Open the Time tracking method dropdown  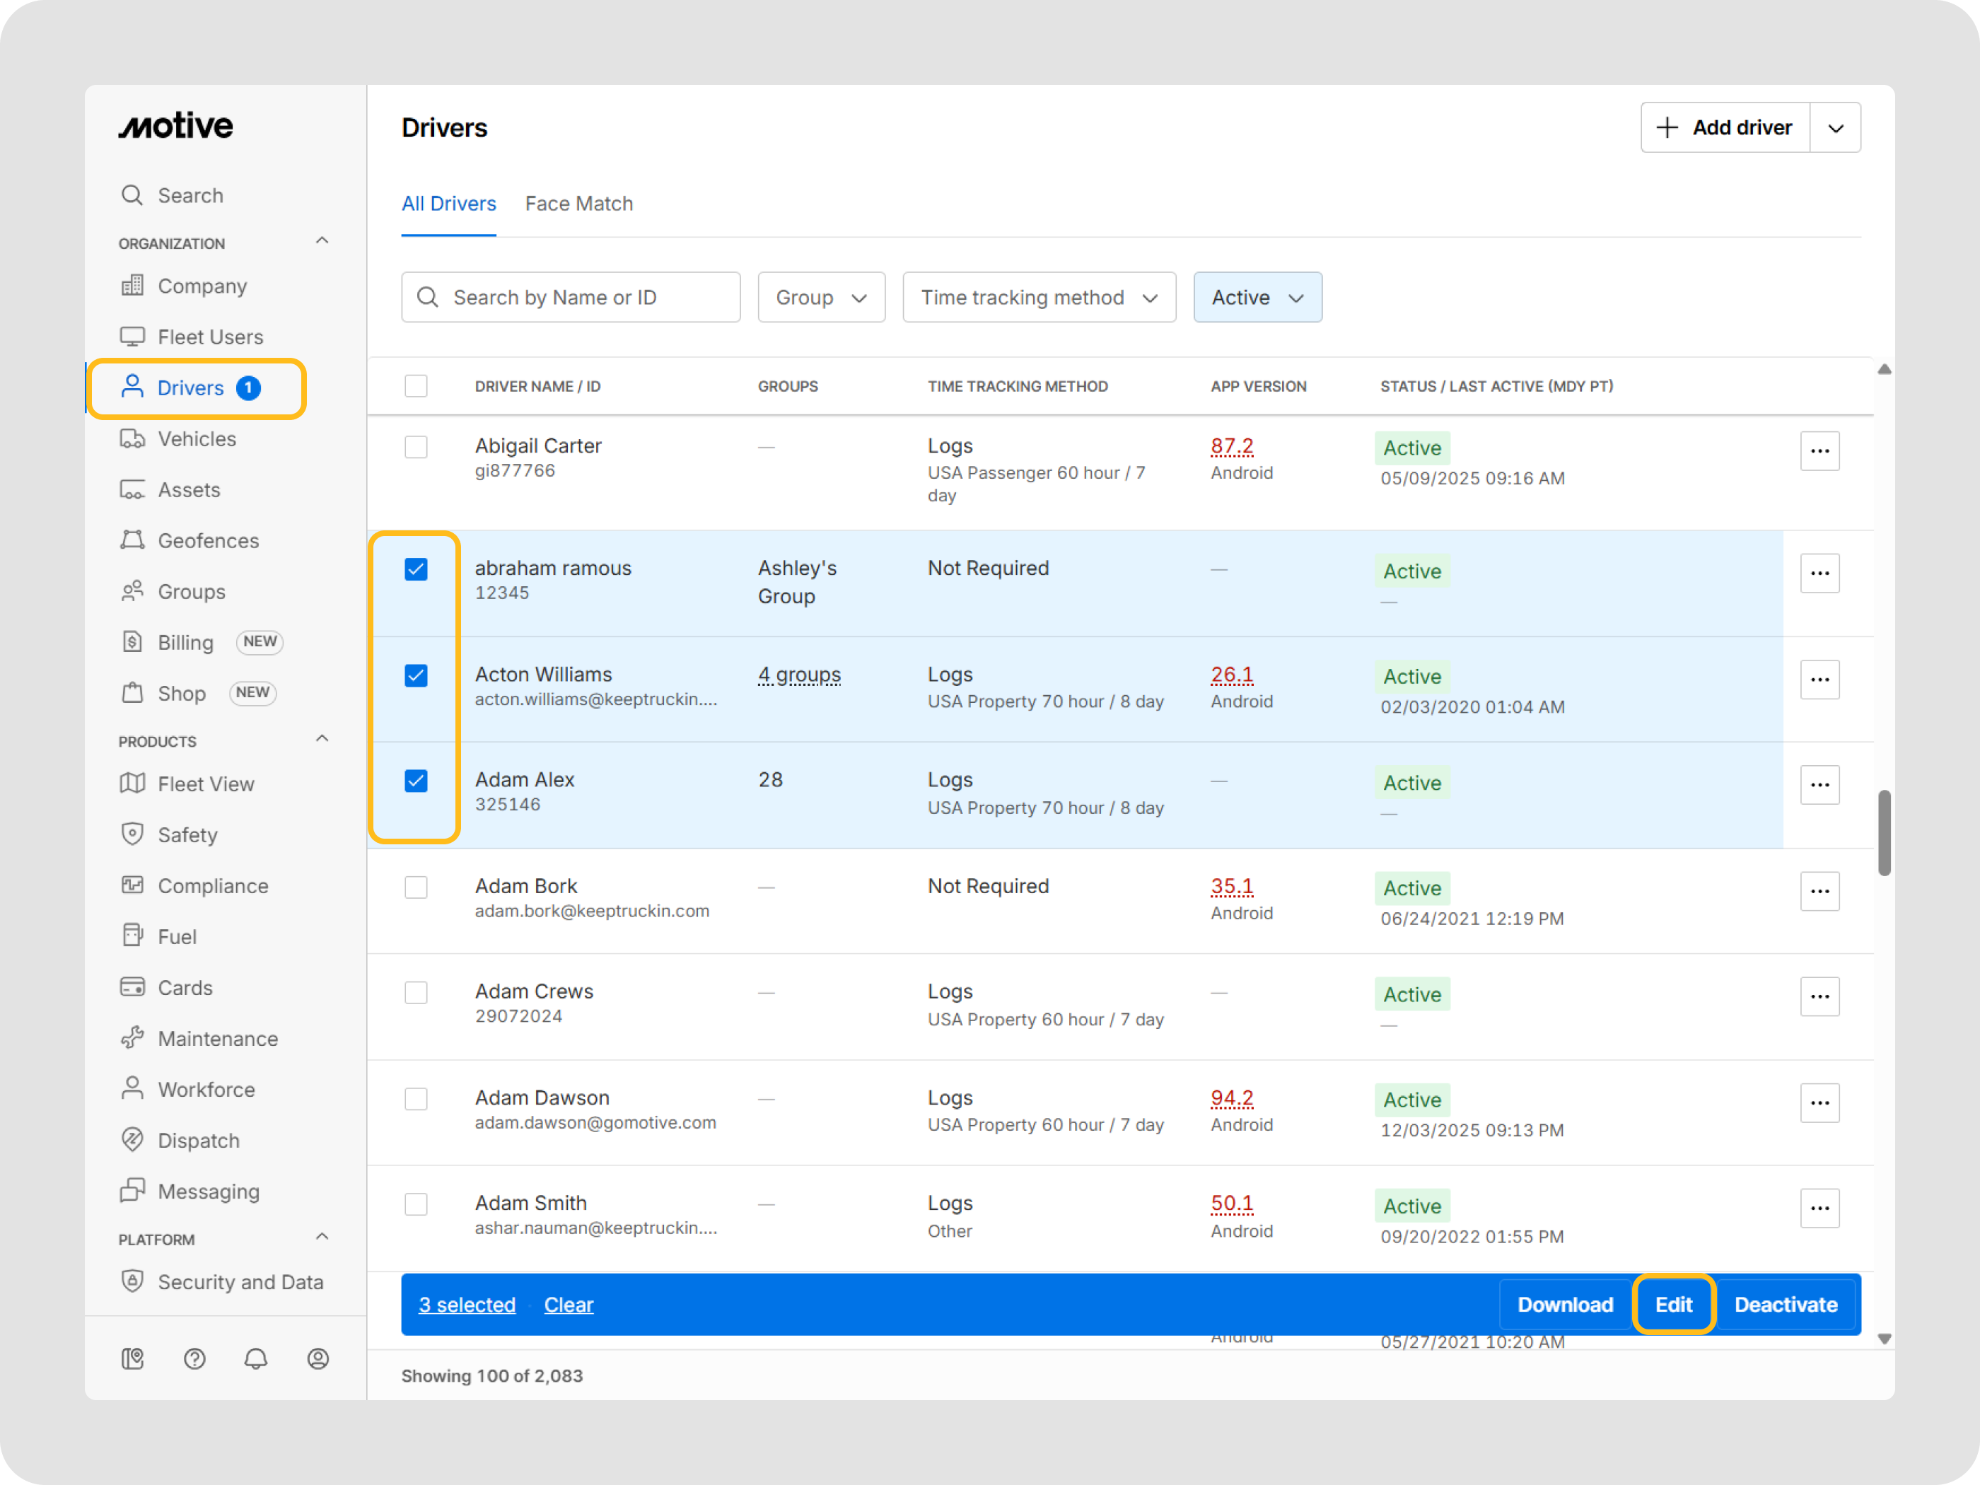(1038, 297)
